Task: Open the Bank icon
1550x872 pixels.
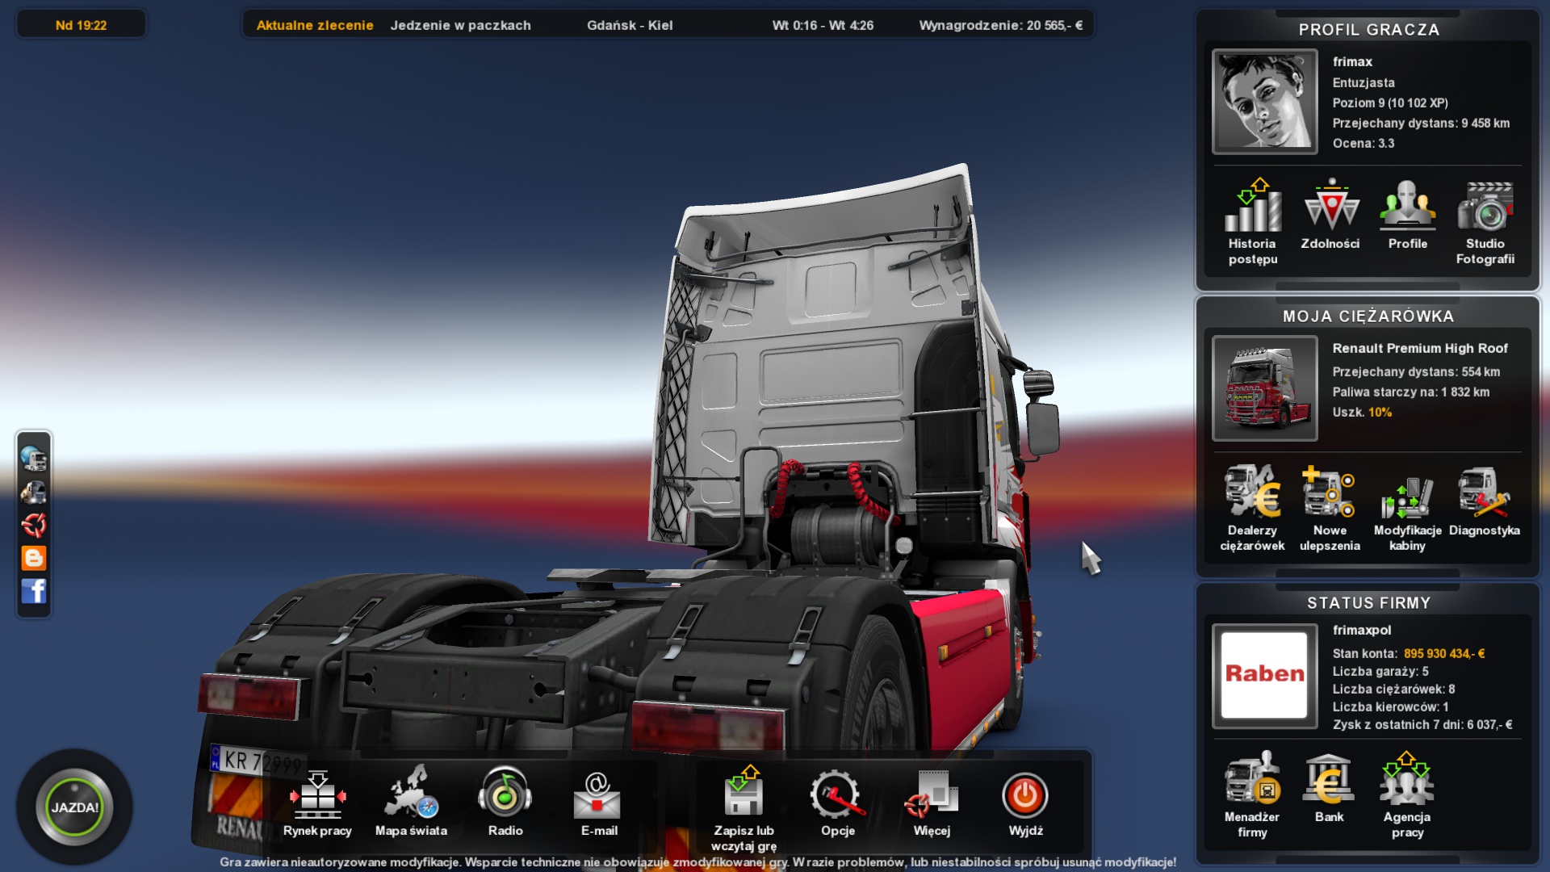Action: 1329,780
